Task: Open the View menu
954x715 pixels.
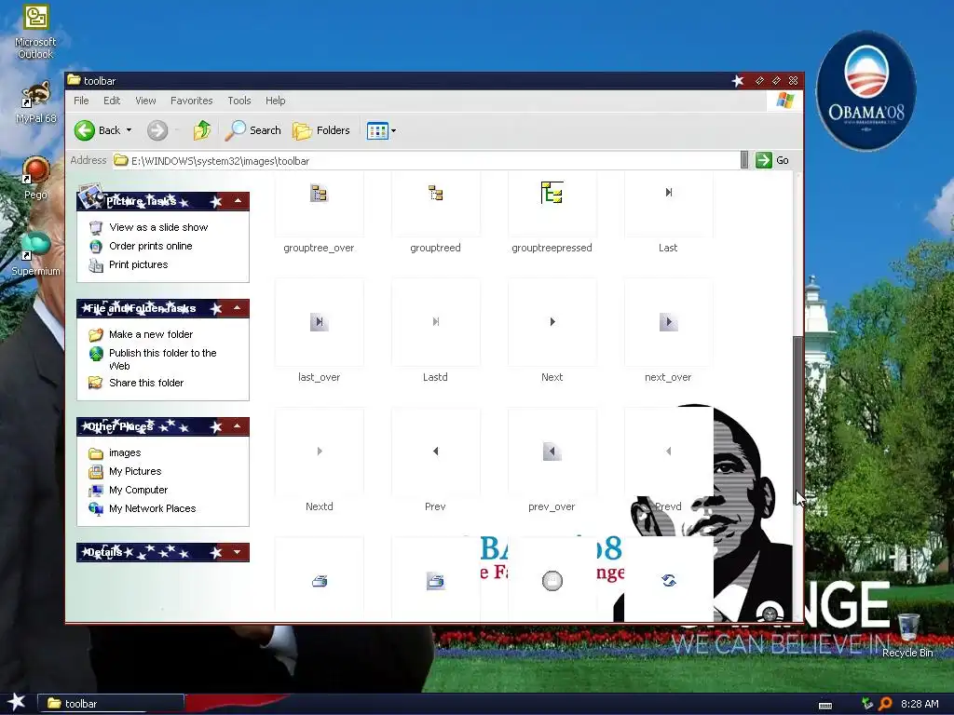Action: 145,101
